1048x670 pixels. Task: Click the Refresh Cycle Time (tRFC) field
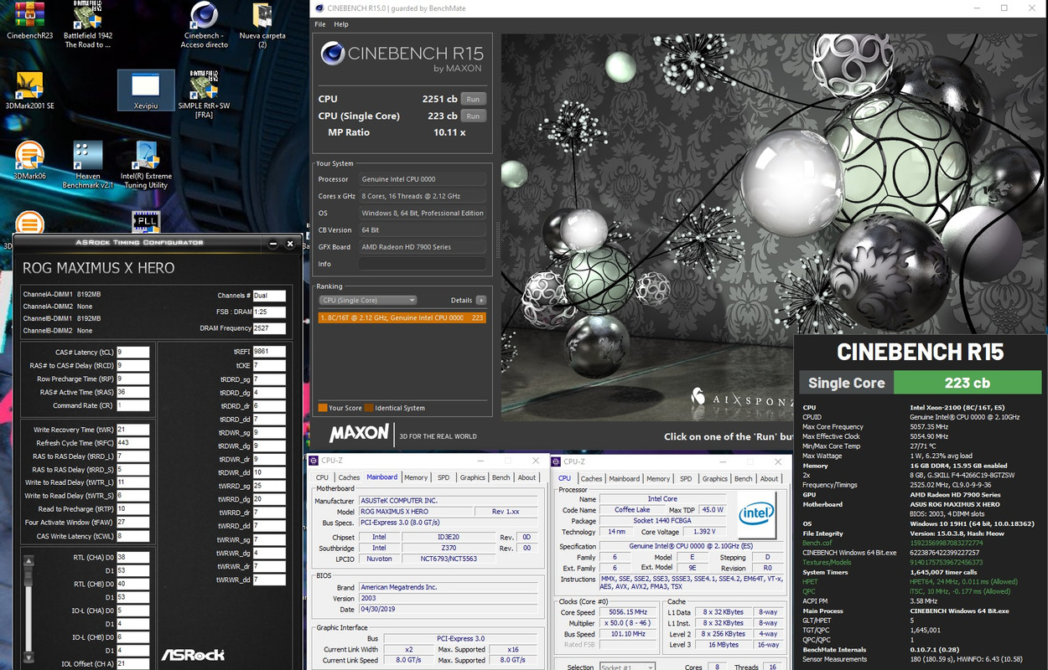[x=132, y=443]
